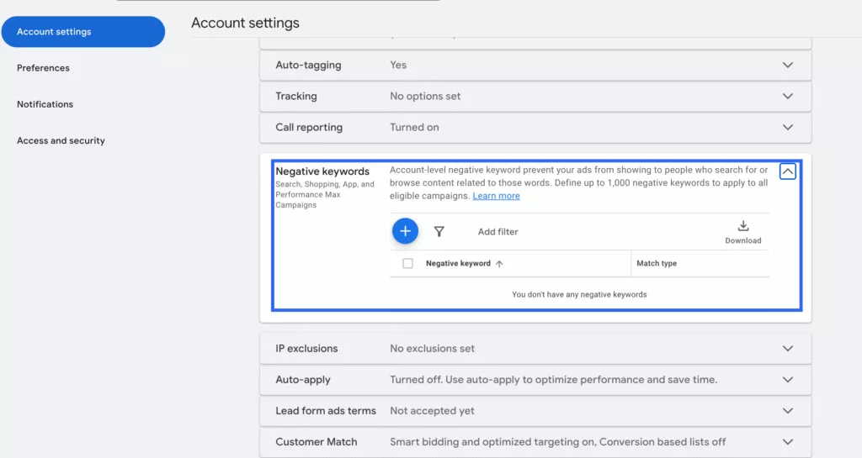Open the Learn more link
This screenshot has width=862, height=458.
[x=496, y=196]
